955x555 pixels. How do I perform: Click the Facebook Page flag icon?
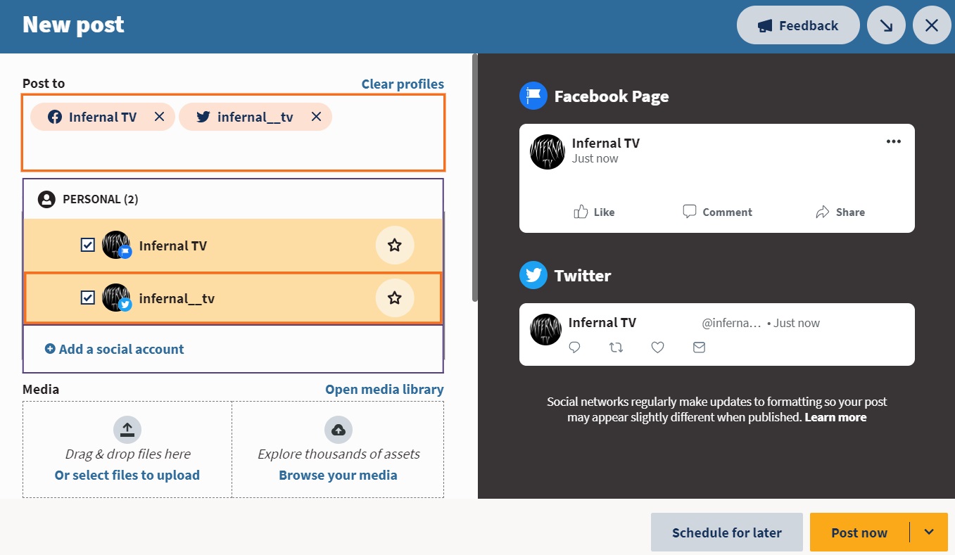click(x=533, y=96)
